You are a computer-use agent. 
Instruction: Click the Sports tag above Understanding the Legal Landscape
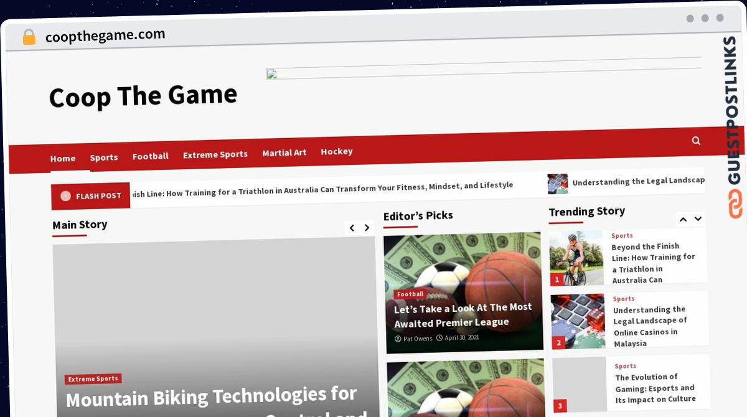coord(624,299)
